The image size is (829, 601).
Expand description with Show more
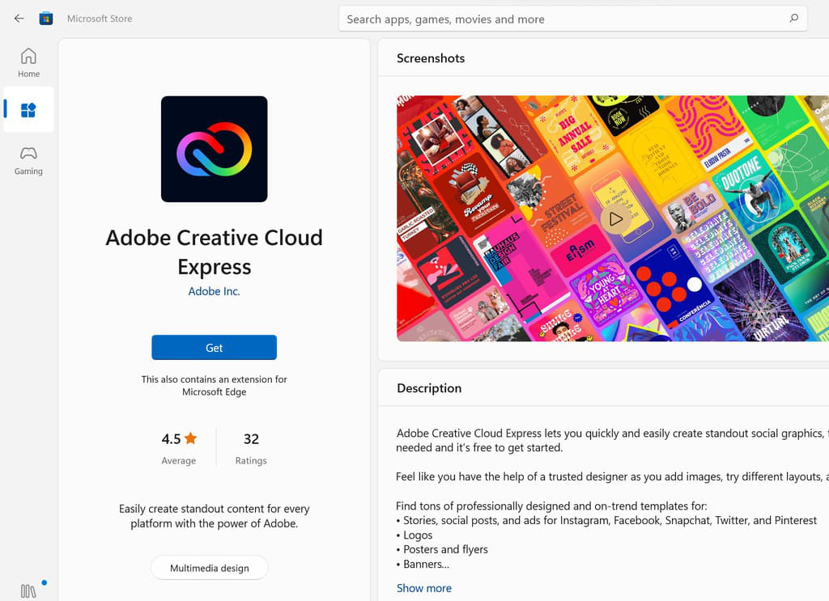(423, 588)
